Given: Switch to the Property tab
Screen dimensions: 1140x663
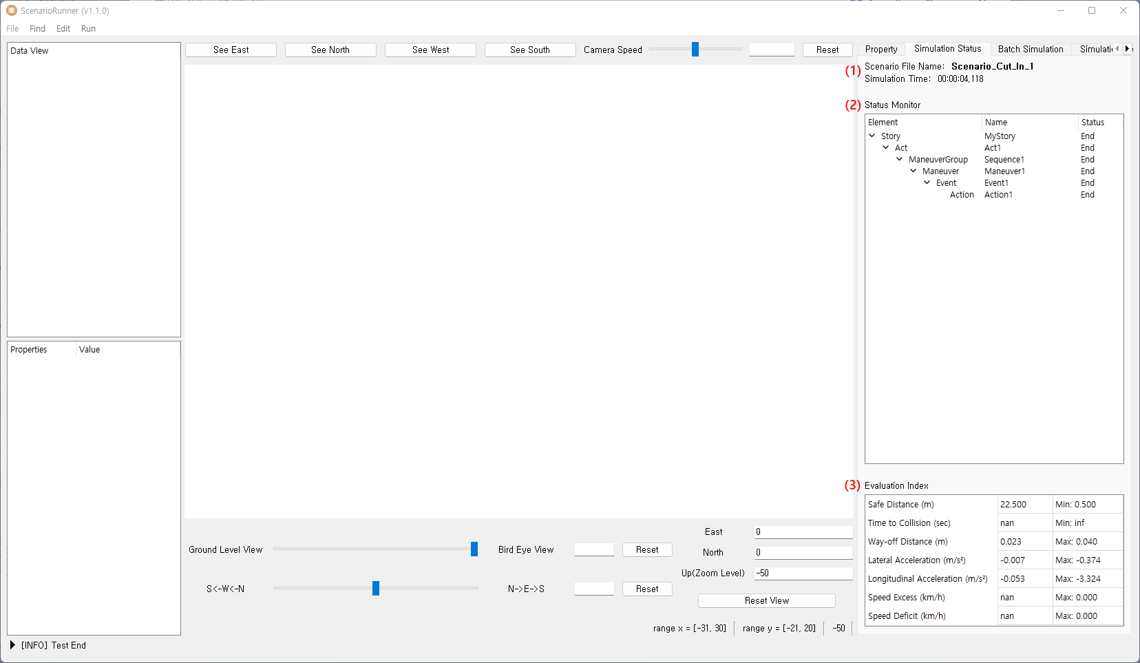Looking at the screenshot, I should (x=881, y=50).
